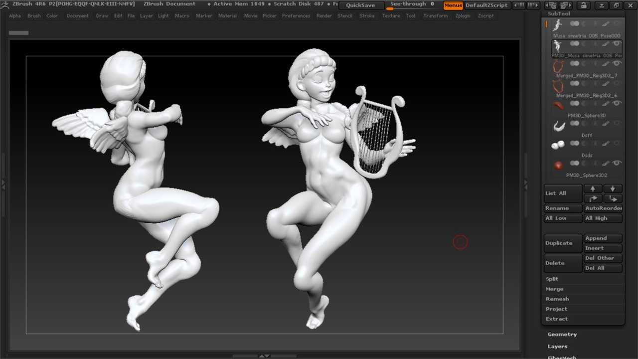Click the PM3D_Sphere3D red shape icon
The image size is (638, 359).
[x=558, y=106]
